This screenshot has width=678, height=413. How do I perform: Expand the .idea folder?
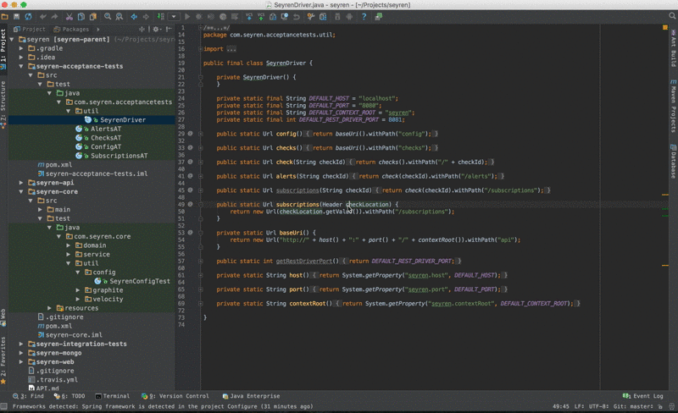click(x=21, y=57)
